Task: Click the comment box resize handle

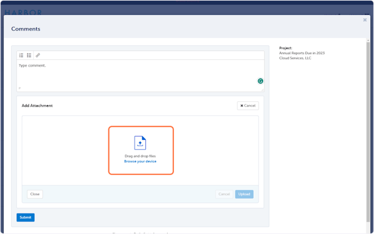Action: 262,90
